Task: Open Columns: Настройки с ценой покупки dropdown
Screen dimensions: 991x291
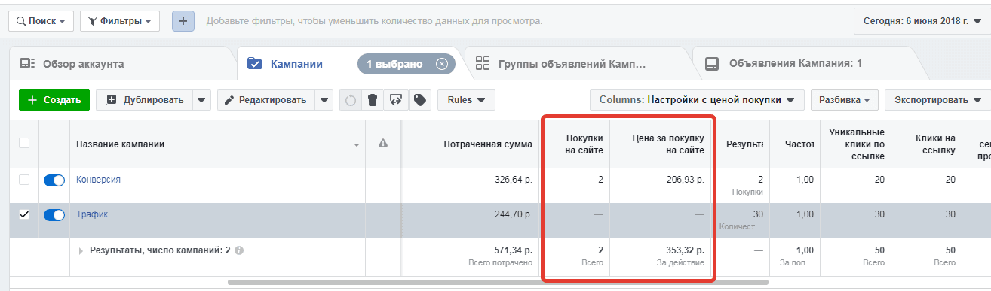Action: [697, 99]
